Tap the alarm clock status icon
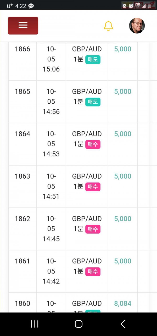The width and height of the screenshot is (157, 336). point(131,6)
